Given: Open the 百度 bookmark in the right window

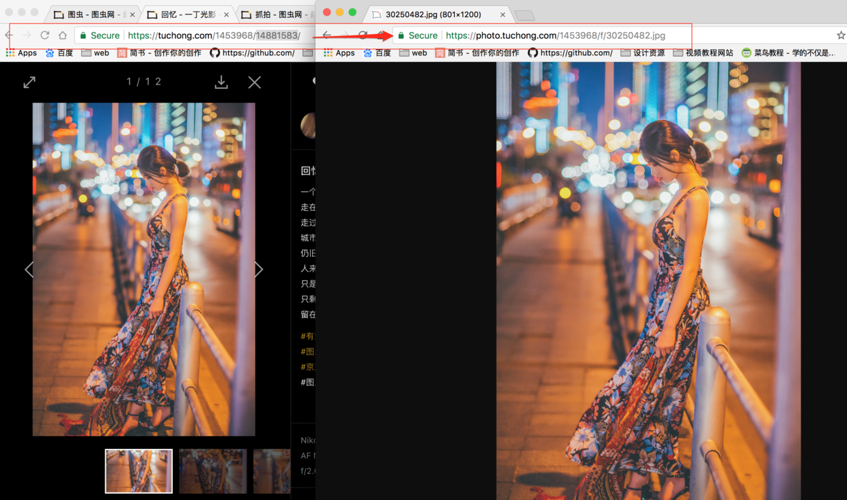Looking at the screenshot, I should click(377, 53).
